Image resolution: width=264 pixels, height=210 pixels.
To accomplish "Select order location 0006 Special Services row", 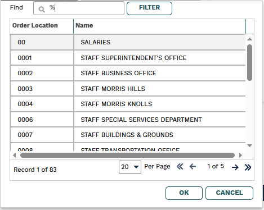I will coord(128,120).
